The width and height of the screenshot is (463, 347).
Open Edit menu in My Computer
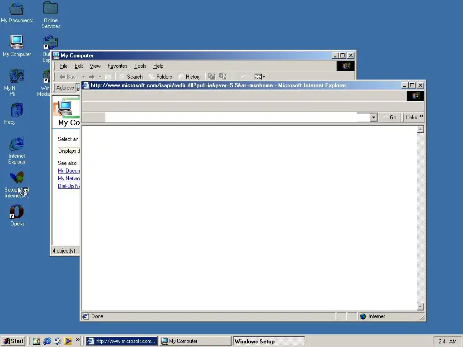pyautogui.click(x=79, y=66)
